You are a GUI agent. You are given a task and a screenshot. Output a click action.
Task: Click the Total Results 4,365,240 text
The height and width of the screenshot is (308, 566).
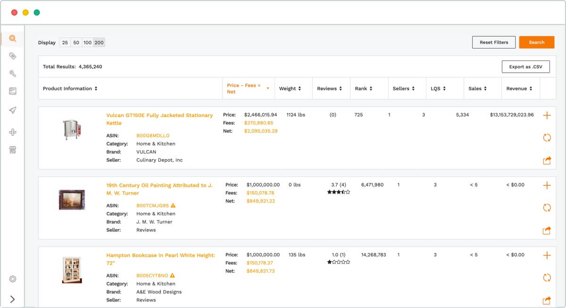[x=73, y=67]
